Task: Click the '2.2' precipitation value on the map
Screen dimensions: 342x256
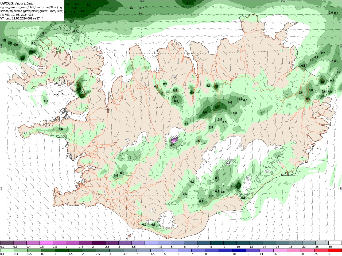Action: click(x=239, y=186)
